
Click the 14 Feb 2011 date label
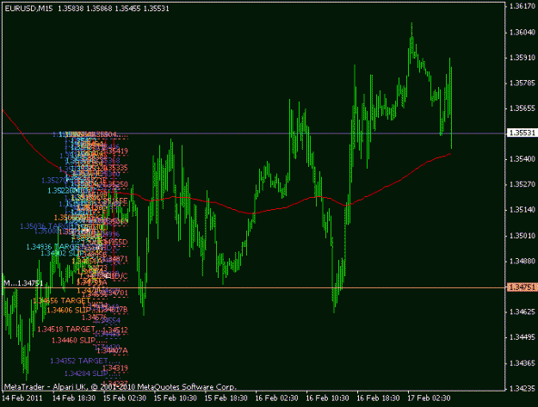pyautogui.click(x=22, y=398)
